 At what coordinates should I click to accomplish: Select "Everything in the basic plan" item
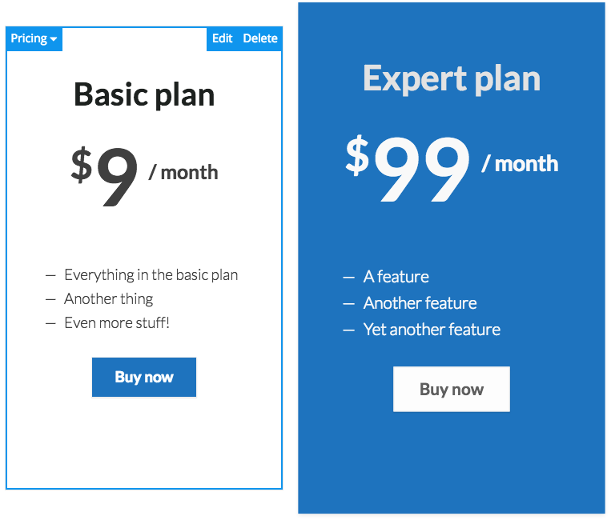(x=151, y=275)
